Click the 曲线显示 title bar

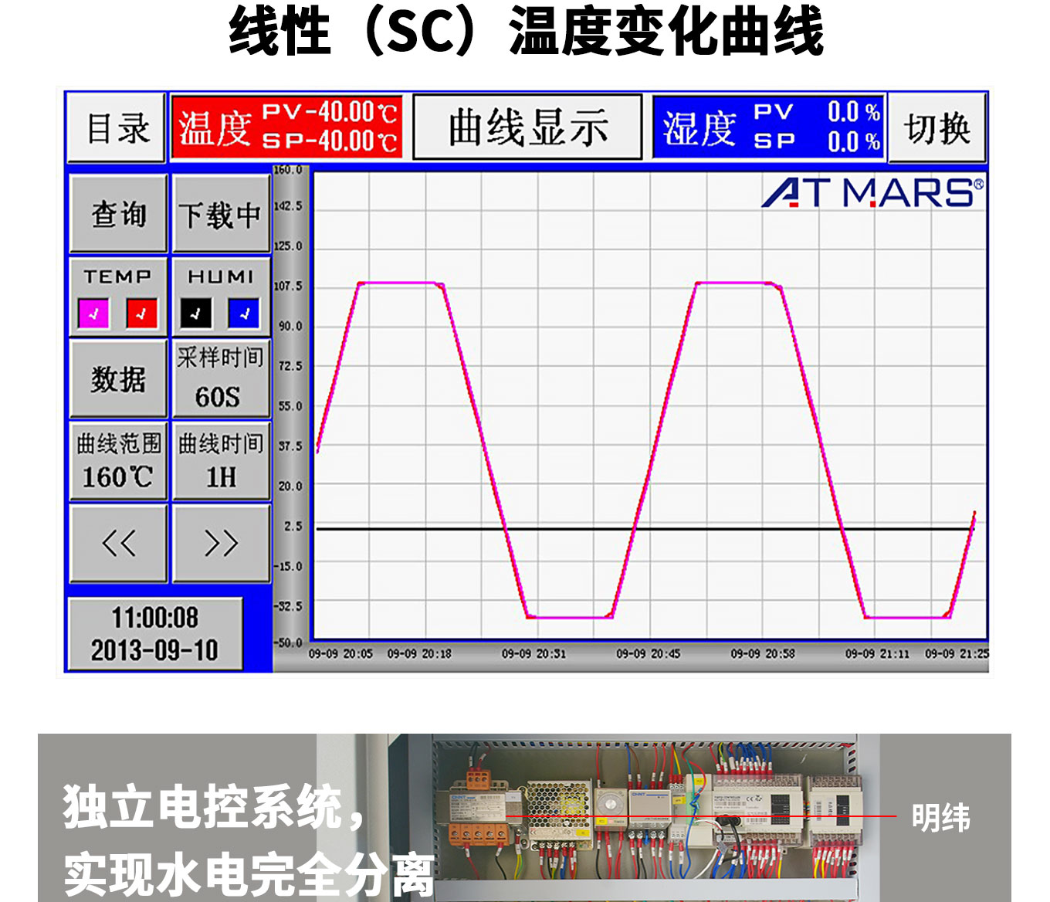tap(527, 127)
